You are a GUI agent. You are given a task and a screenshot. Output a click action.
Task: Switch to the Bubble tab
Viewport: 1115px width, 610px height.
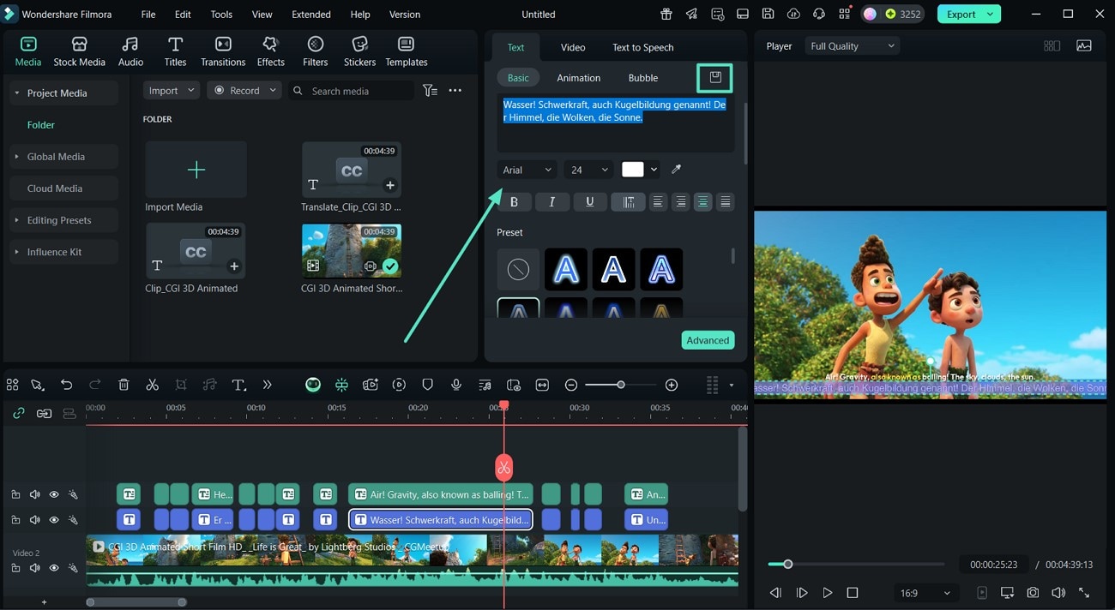(x=643, y=78)
